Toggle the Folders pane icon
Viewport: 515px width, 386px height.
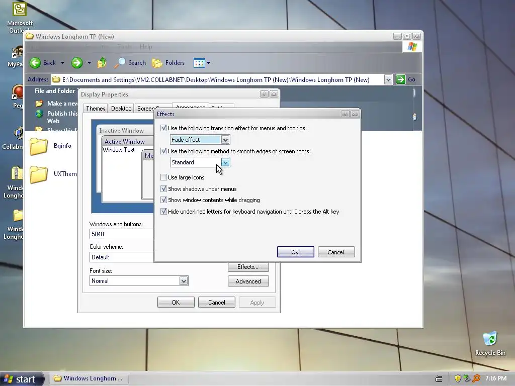click(157, 63)
